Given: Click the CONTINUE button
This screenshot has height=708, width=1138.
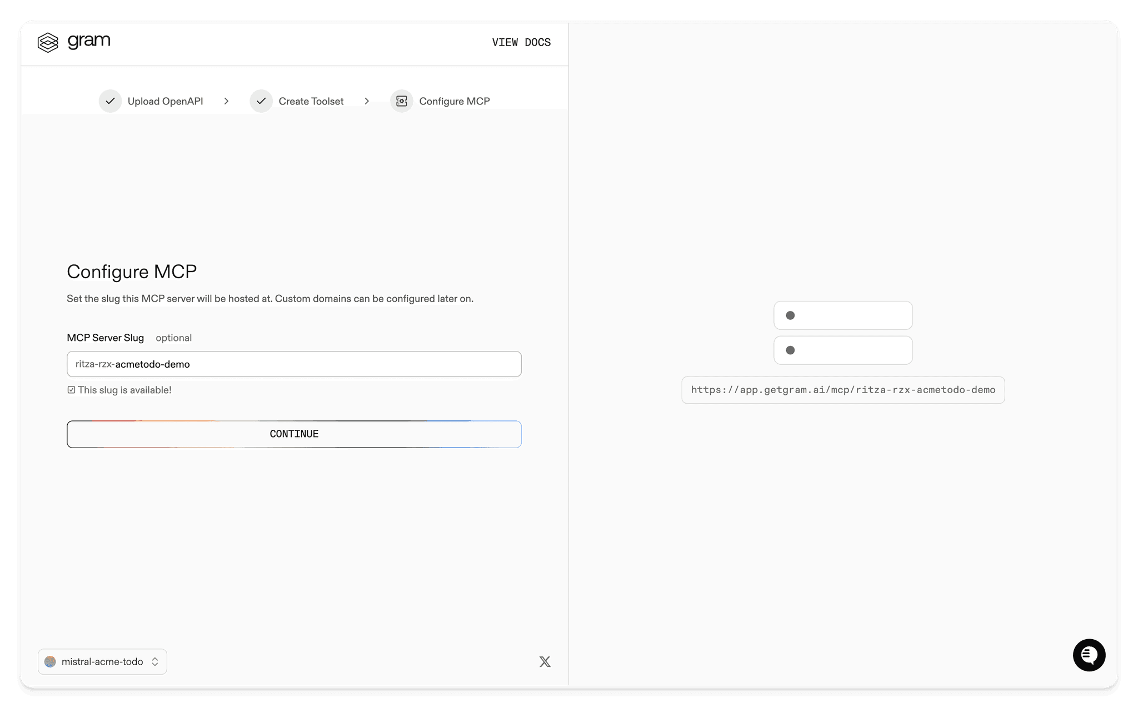Looking at the screenshot, I should pos(294,434).
